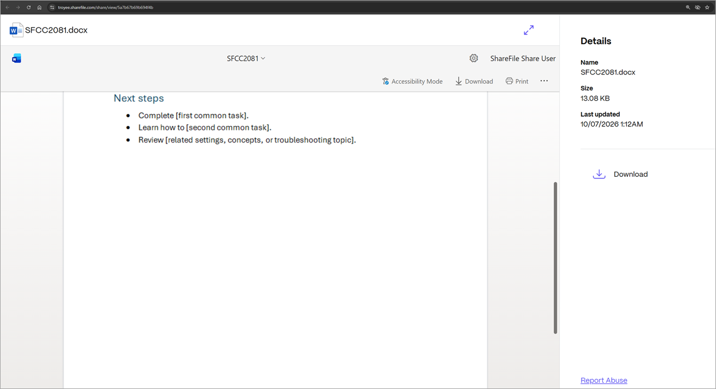This screenshot has height=389, width=716.
Task: Click the line starting 'Review [related settings'
Action: pyautogui.click(x=247, y=140)
